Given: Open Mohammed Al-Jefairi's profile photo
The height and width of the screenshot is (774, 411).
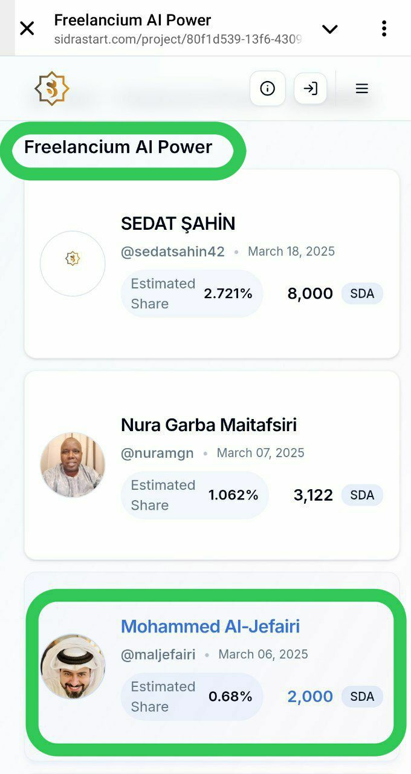Looking at the screenshot, I should point(73,666).
